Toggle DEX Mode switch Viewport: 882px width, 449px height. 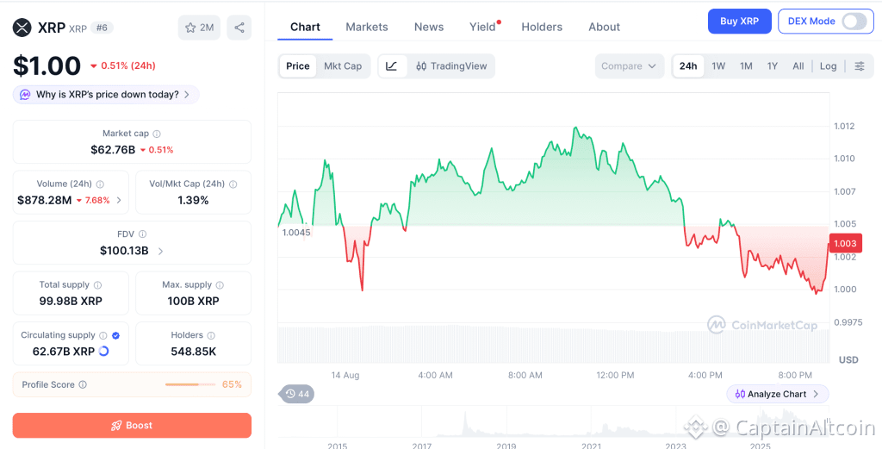click(854, 22)
